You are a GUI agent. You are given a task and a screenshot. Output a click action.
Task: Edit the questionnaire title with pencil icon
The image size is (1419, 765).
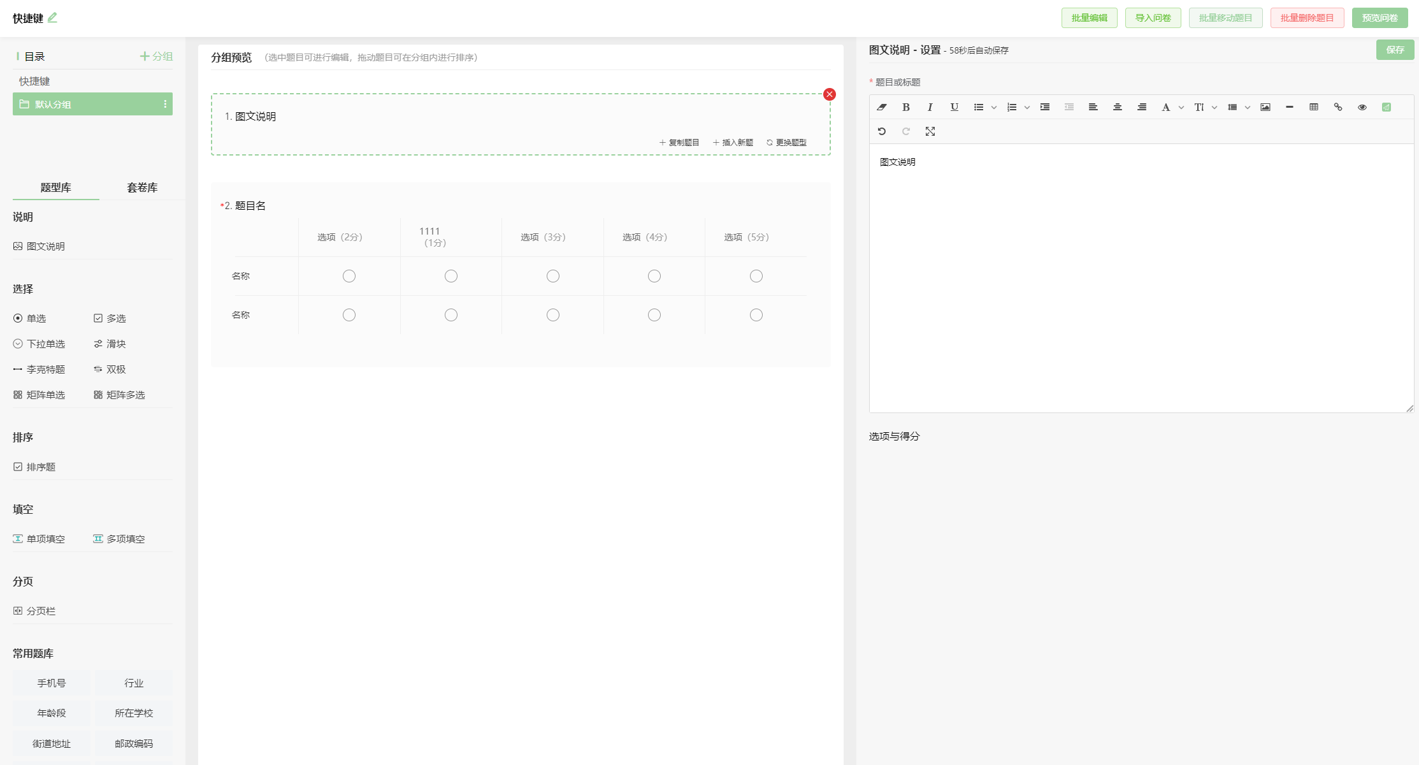[x=52, y=18]
